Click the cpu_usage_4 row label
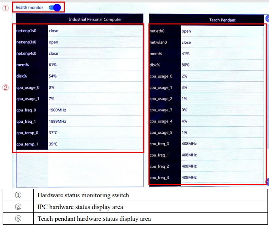The height and width of the screenshot is (225, 269). coord(161,122)
